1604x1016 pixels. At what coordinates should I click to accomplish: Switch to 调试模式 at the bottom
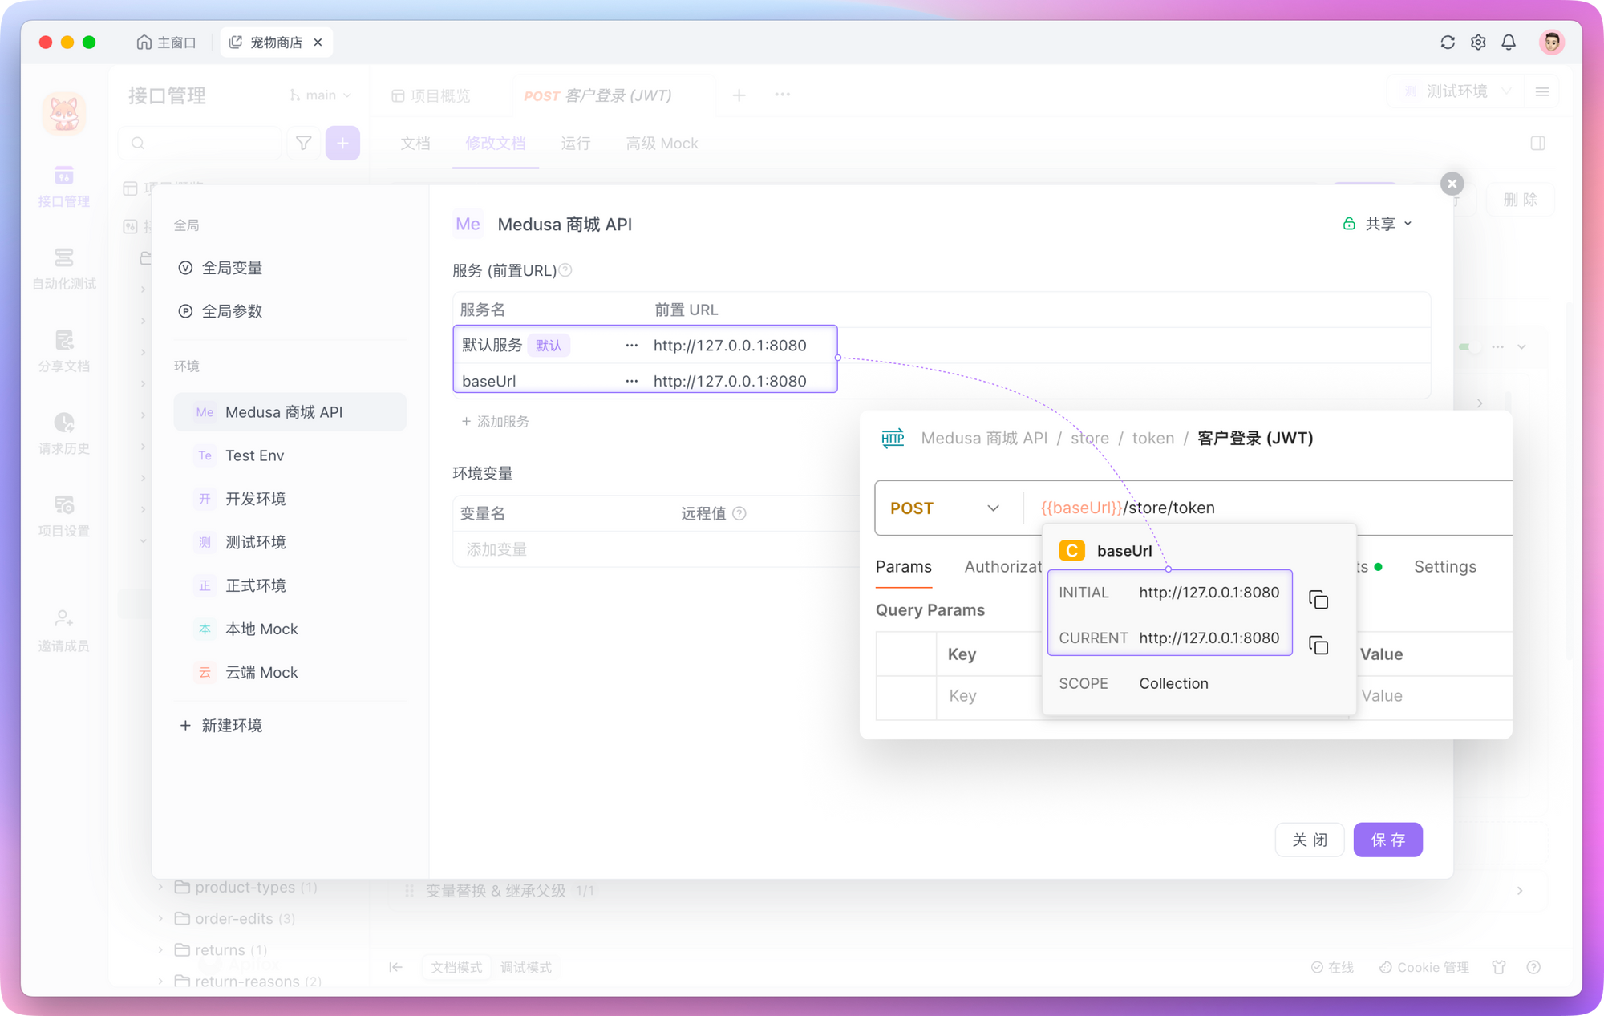click(526, 967)
